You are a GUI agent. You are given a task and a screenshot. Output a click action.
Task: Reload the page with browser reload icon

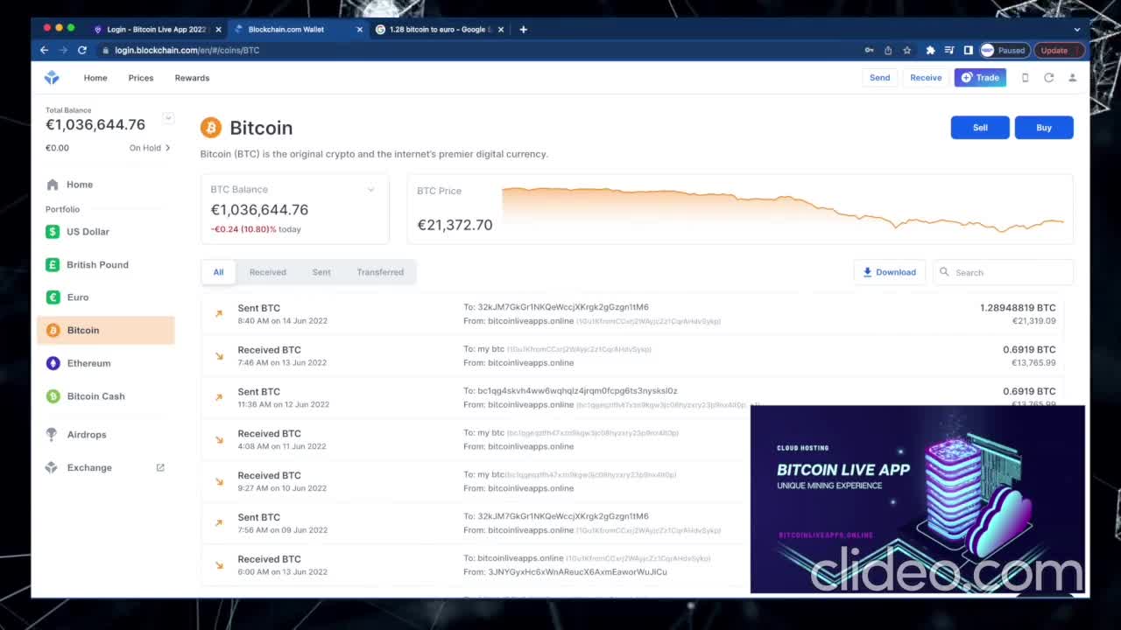82,50
